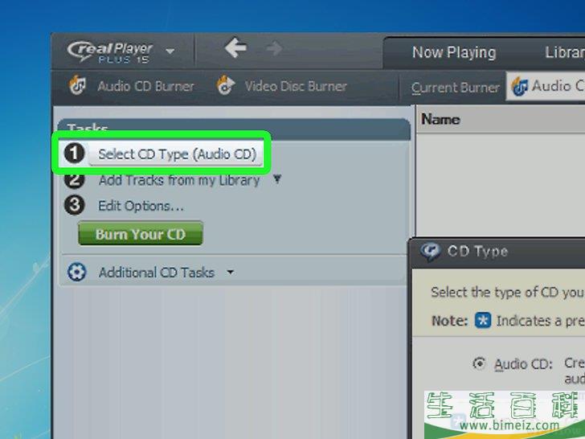Go back with the left arrow
The width and height of the screenshot is (585, 439).
pos(235,47)
